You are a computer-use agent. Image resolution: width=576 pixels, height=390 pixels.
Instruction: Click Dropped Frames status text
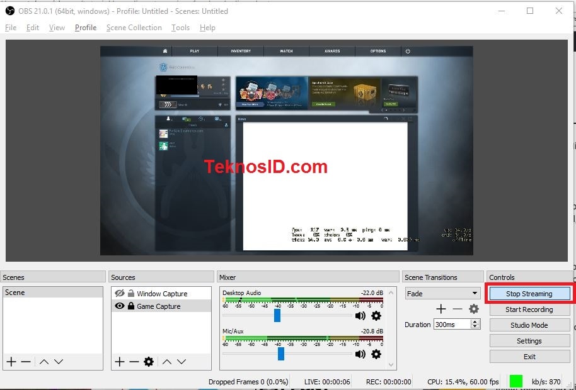(x=248, y=382)
